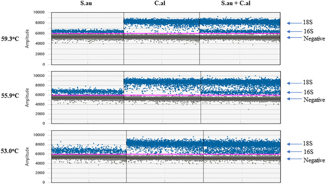Screen dimensions: 326x185
Task: Click the S.au column header
Action: [x=86, y=3]
